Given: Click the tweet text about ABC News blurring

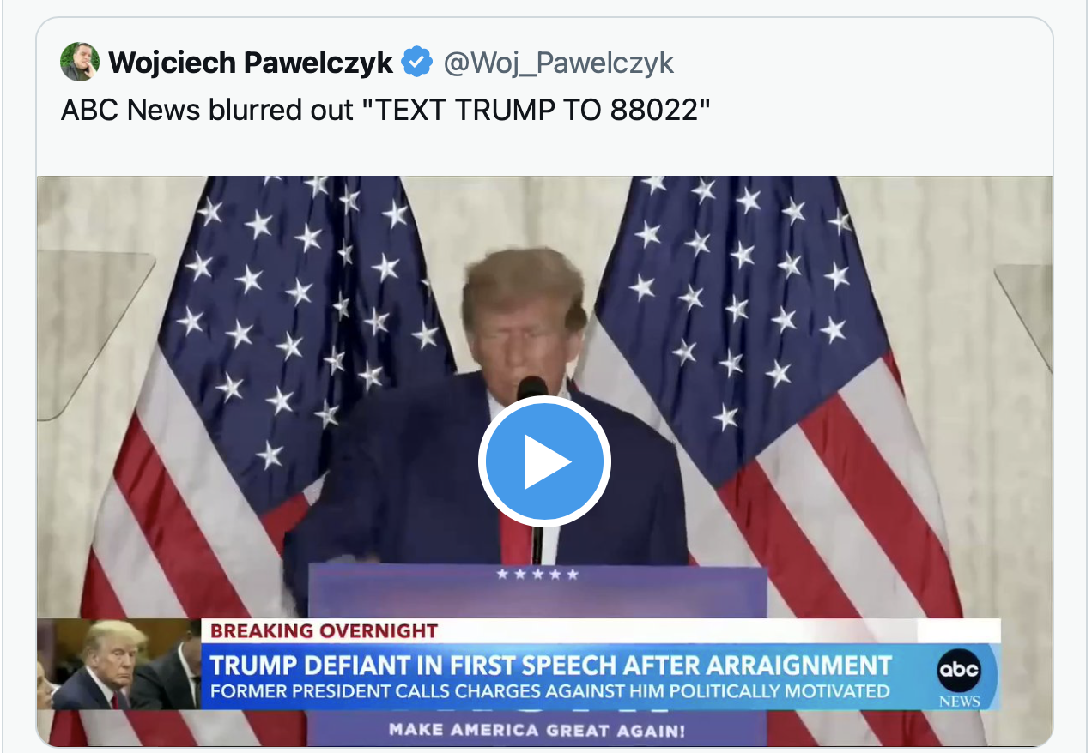Looking at the screenshot, I should click(x=386, y=110).
